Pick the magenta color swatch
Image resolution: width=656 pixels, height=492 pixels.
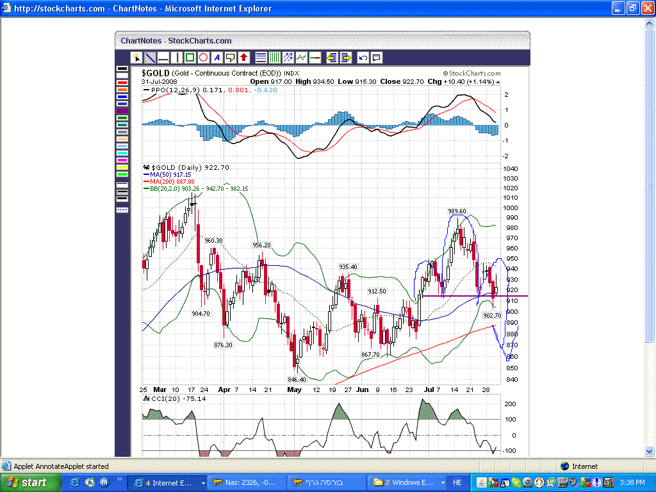[x=122, y=160]
